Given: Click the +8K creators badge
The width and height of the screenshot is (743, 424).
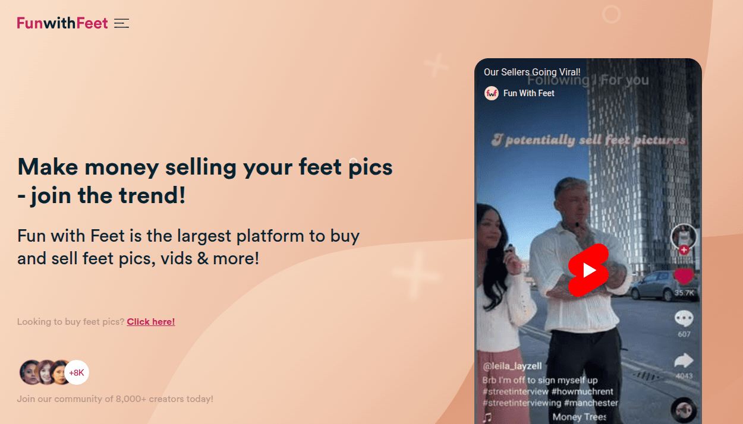Looking at the screenshot, I should pos(77,373).
